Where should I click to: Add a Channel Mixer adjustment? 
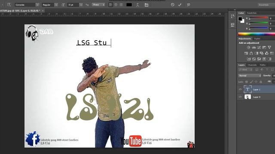pyautogui.click(x=267, y=53)
